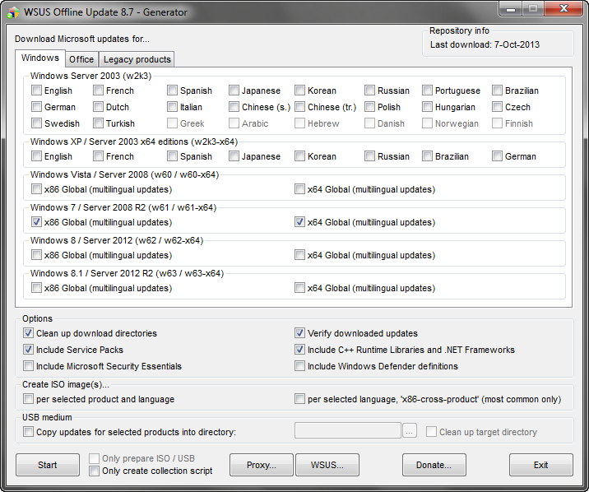Enable Swedish language updates

tap(36, 123)
